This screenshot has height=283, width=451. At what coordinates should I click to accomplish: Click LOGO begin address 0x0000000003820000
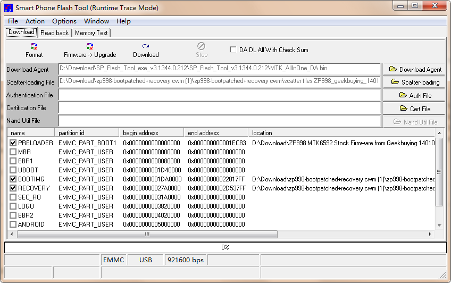point(152,206)
